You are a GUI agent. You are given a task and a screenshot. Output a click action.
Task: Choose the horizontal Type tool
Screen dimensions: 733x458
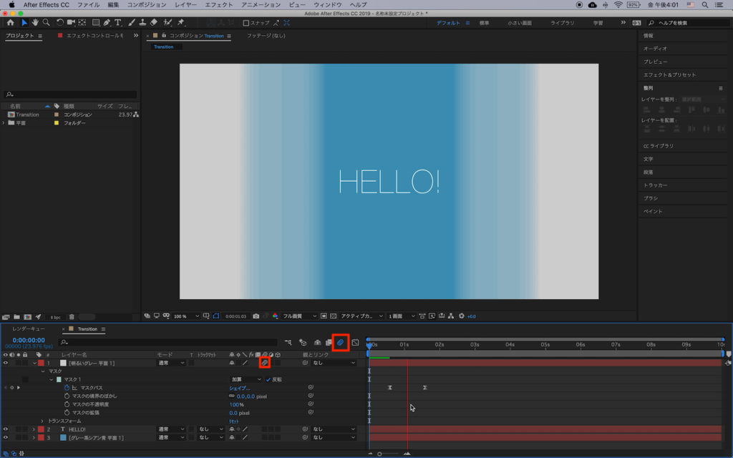(118, 23)
